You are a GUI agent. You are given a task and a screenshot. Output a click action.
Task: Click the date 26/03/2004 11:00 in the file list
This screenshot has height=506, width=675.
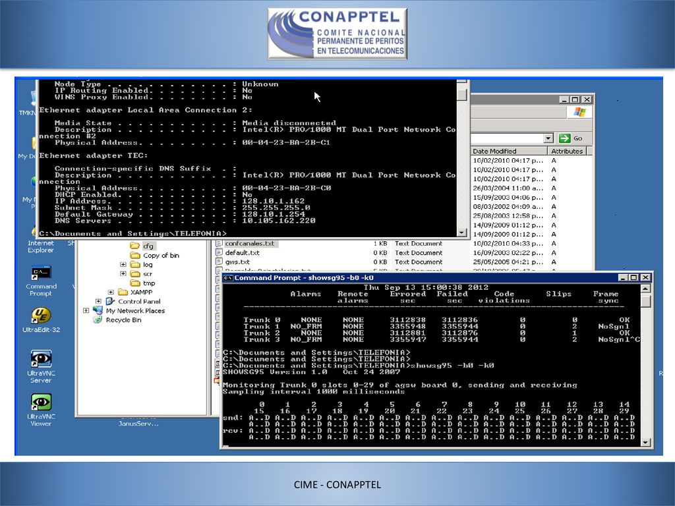click(508, 188)
